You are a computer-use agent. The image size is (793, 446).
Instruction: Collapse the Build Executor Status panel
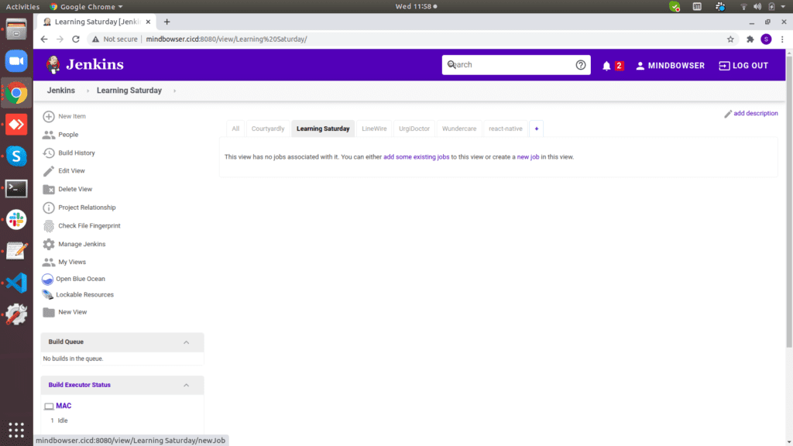186,386
